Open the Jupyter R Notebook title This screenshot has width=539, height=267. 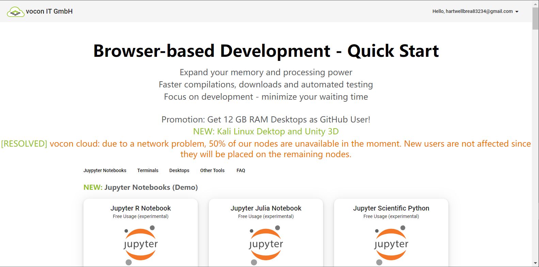click(x=141, y=208)
